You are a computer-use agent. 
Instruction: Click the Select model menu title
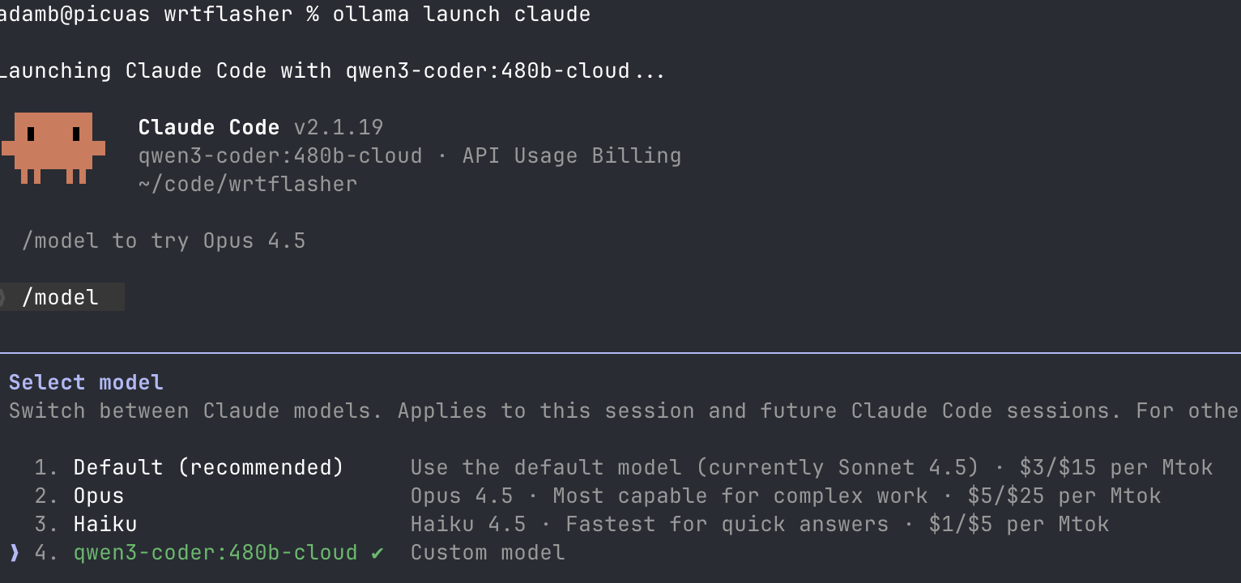coord(86,382)
